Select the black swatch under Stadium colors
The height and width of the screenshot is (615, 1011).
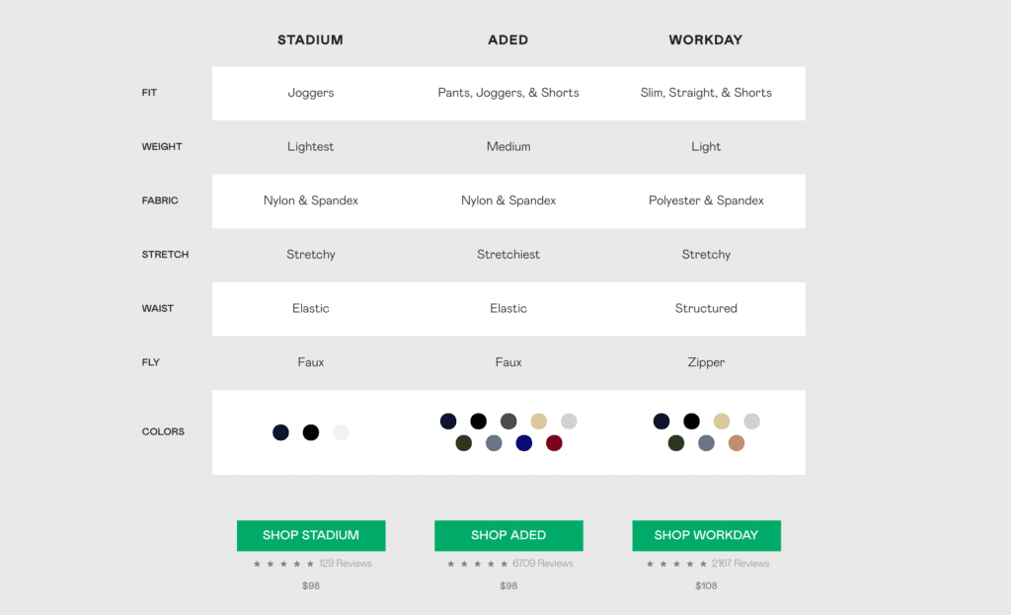point(311,432)
